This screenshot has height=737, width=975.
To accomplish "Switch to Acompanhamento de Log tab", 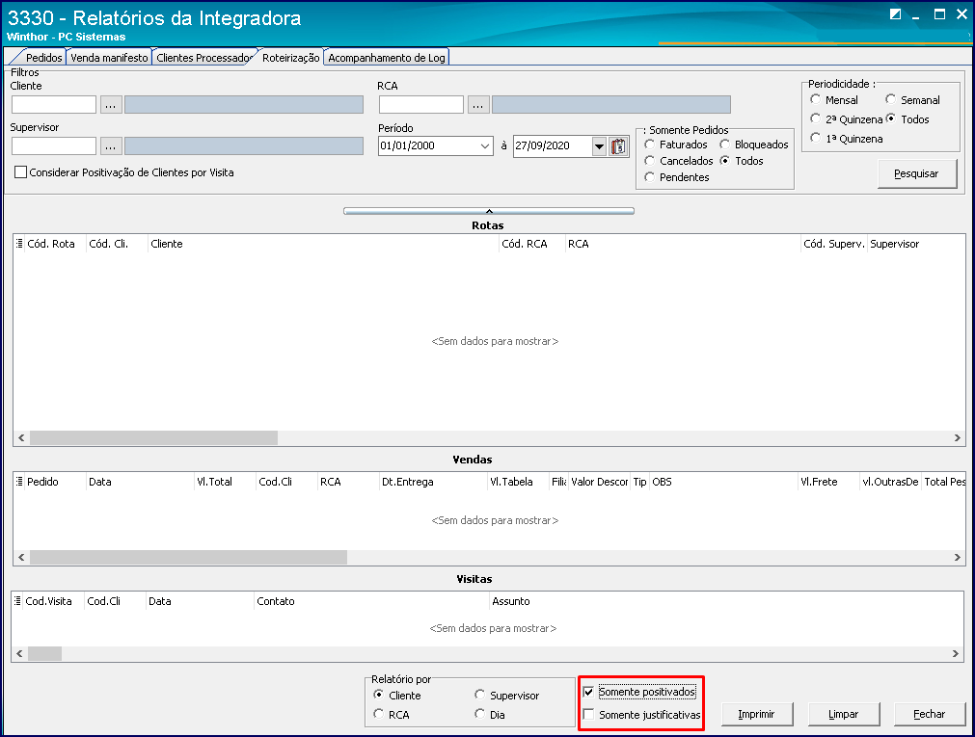I will (x=386, y=57).
